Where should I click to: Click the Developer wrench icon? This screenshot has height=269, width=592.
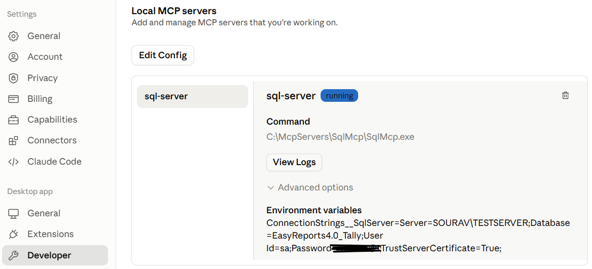point(13,255)
